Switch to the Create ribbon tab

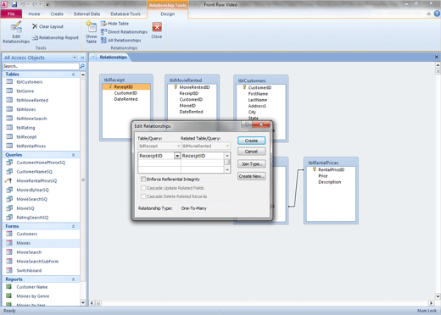point(57,14)
